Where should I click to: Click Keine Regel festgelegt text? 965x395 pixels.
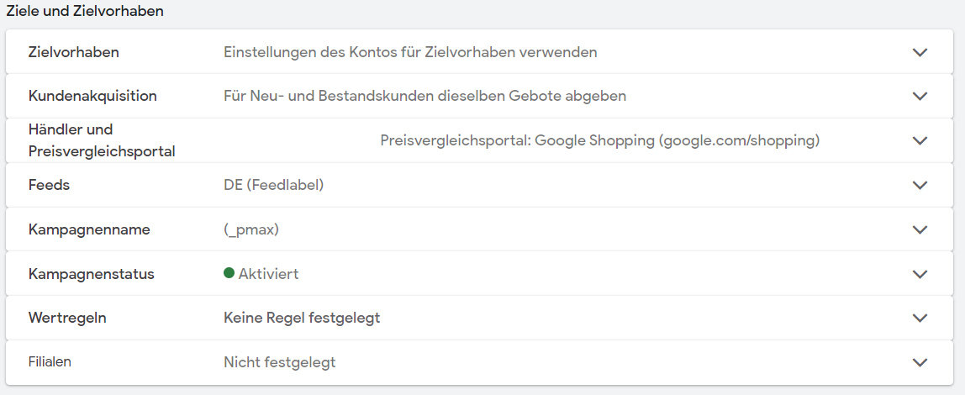click(x=302, y=318)
